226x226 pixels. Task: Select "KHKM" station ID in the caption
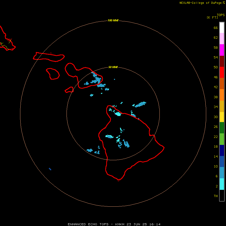point(120,224)
